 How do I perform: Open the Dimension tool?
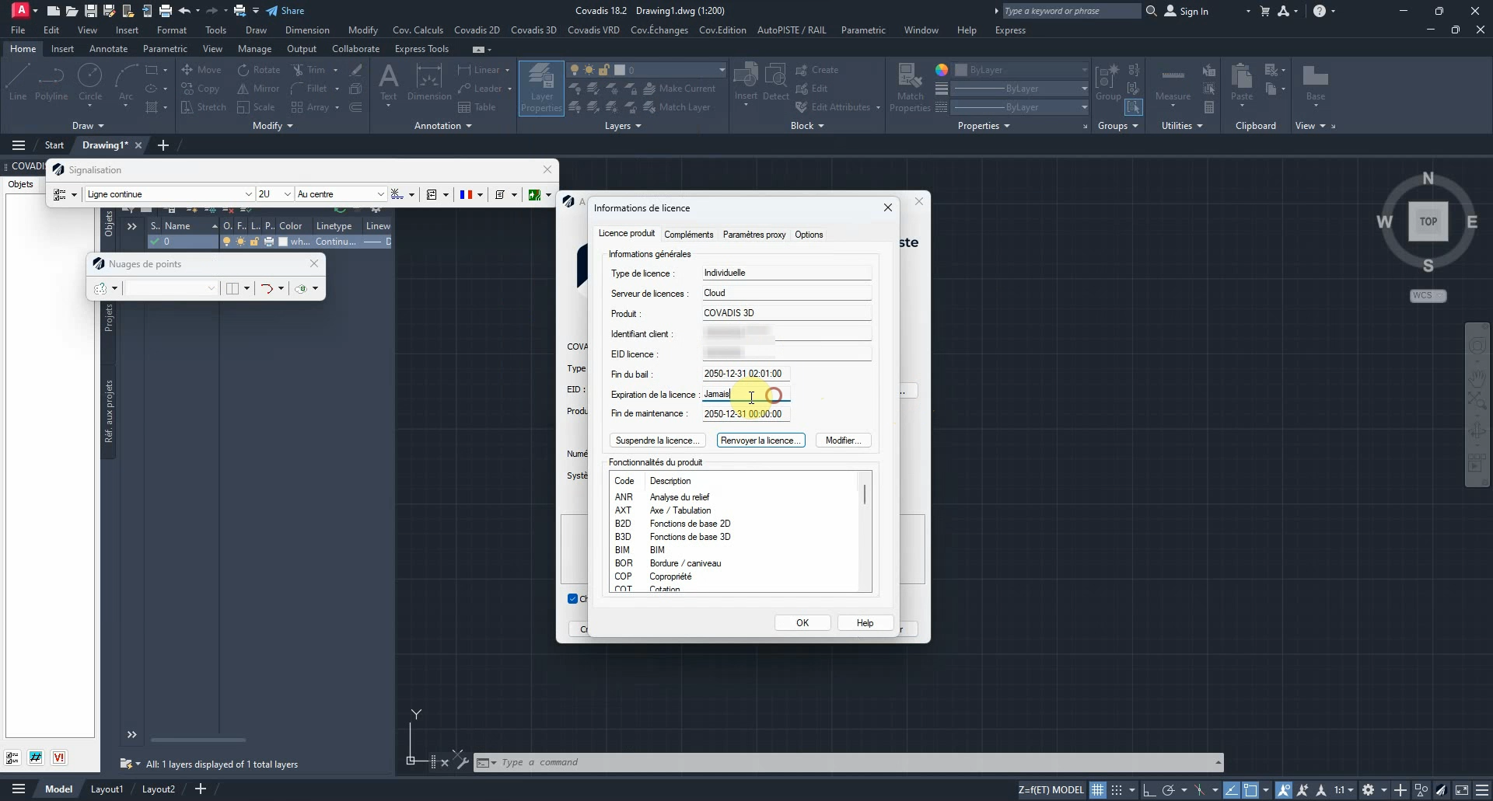(x=429, y=82)
